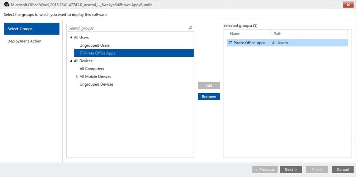Click the Cancel button
Screen dimensions: 356x177
pos(342,169)
